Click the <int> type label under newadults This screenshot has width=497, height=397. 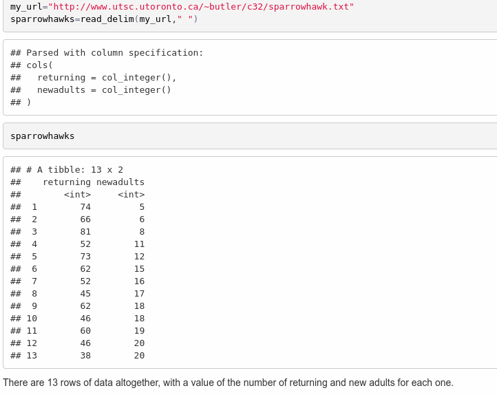131,195
